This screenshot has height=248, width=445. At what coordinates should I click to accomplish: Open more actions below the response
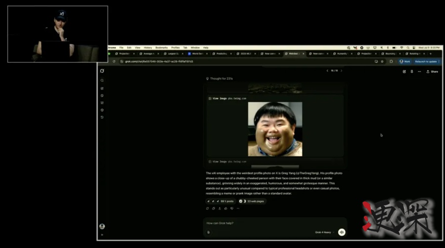pyautogui.click(x=238, y=208)
